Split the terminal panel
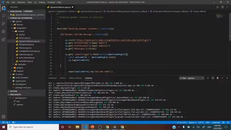Viewport: 231px width, 130px height. [x=213, y=78]
